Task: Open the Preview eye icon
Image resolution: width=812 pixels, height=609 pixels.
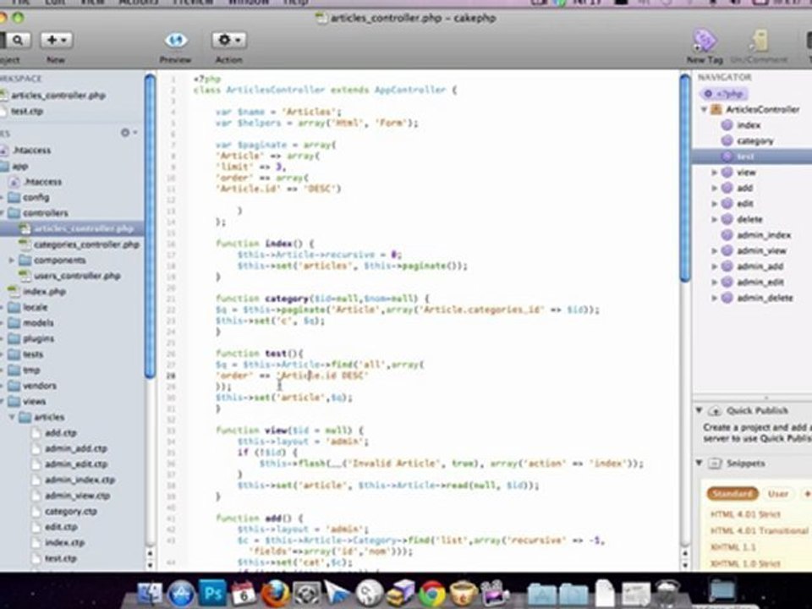Action: click(176, 40)
